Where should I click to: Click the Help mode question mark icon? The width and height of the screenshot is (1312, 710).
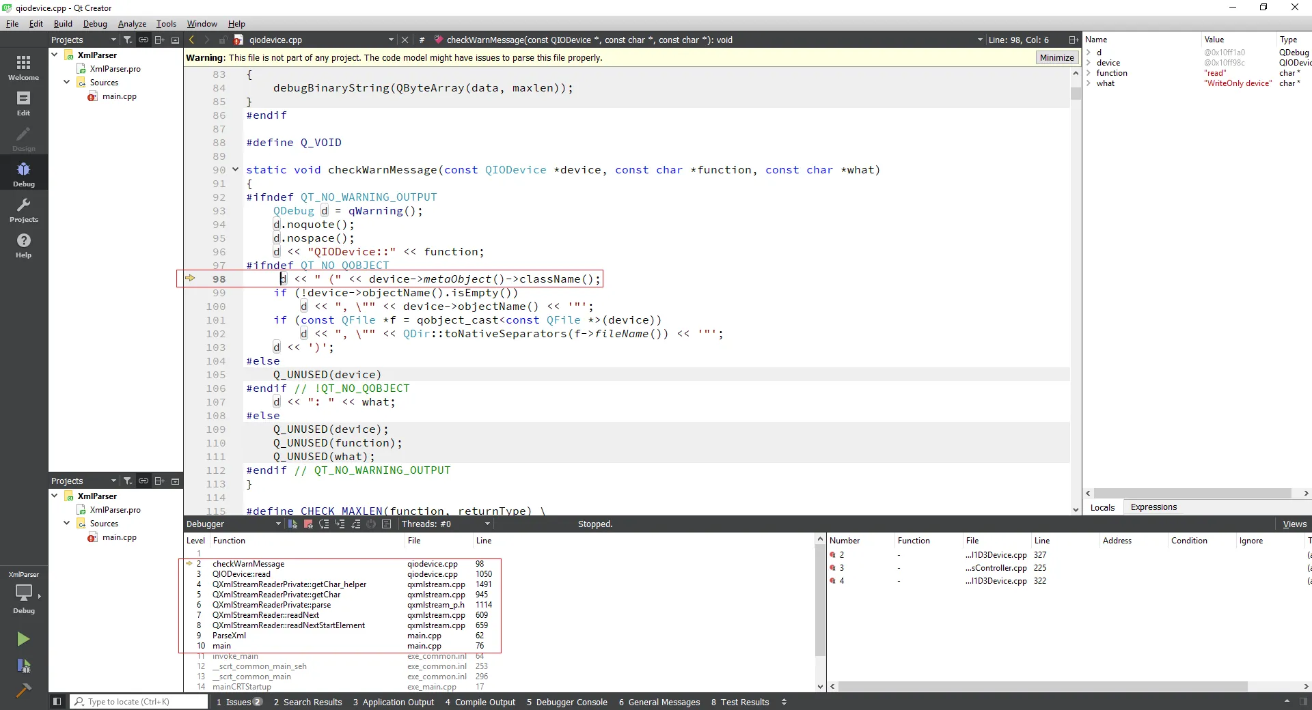[x=23, y=245]
